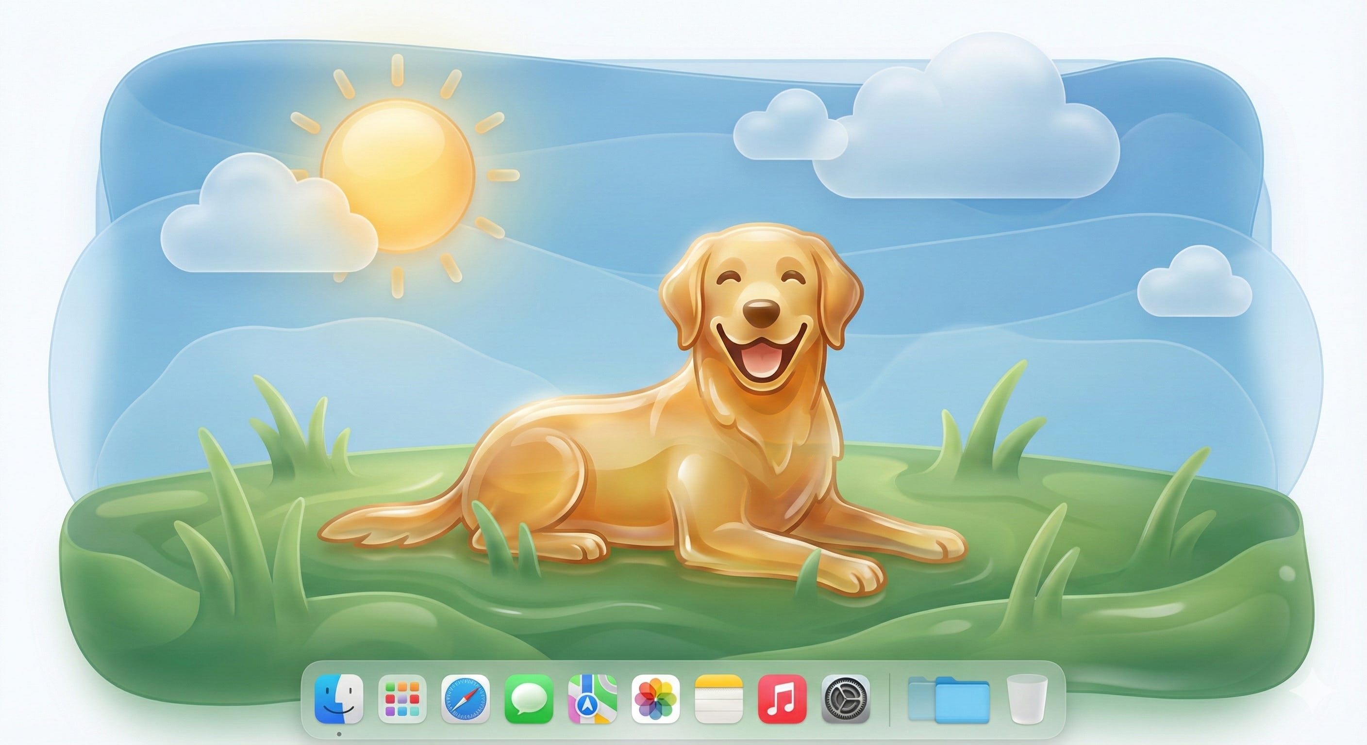This screenshot has width=1367, height=745.
Task: Click the dog's brown nose
Action: pyautogui.click(x=762, y=313)
